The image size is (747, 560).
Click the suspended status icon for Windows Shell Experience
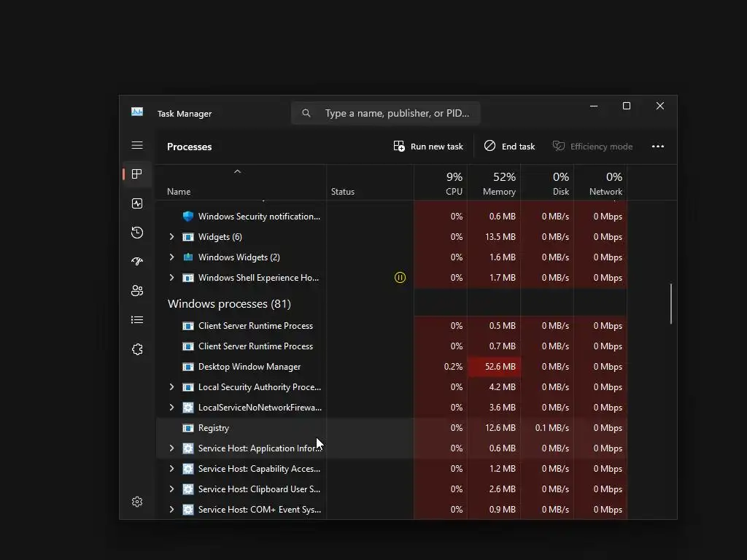(x=400, y=278)
